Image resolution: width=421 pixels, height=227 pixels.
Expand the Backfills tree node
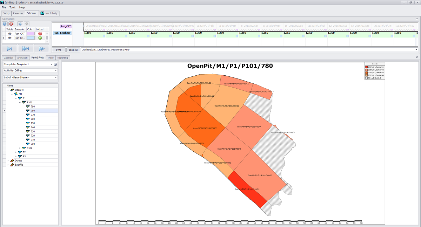pos(8,165)
